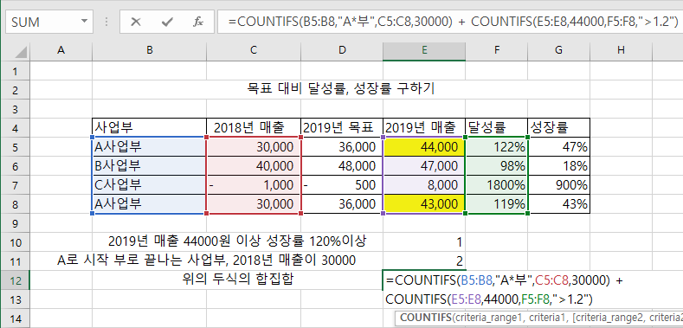The height and width of the screenshot is (328, 683).
Task: Click the cell showing 47%
Action: click(559, 147)
